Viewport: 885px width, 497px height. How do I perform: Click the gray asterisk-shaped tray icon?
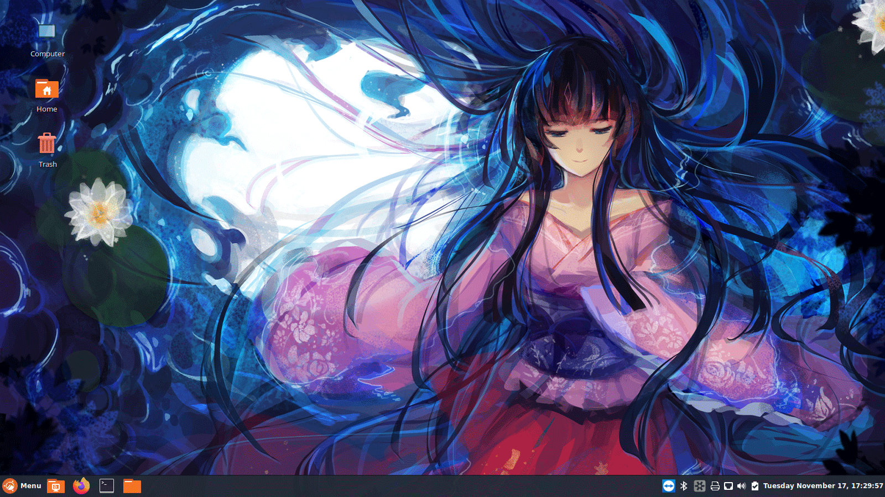700,486
